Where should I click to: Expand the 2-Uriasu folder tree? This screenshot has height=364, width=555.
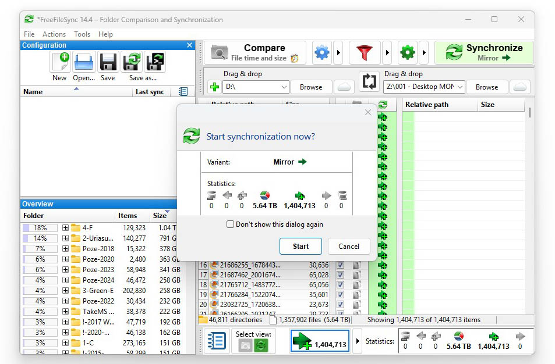pyautogui.click(x=65, y=238)
